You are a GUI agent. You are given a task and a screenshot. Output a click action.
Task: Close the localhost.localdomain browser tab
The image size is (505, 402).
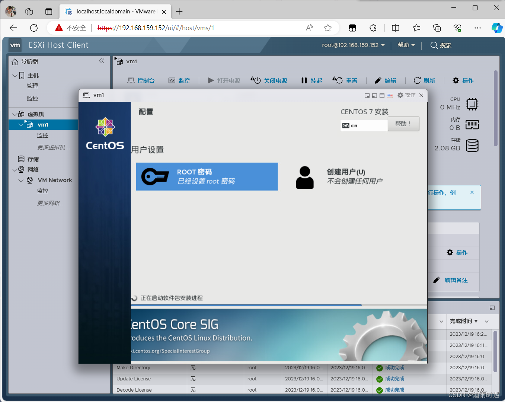[164, 12]
